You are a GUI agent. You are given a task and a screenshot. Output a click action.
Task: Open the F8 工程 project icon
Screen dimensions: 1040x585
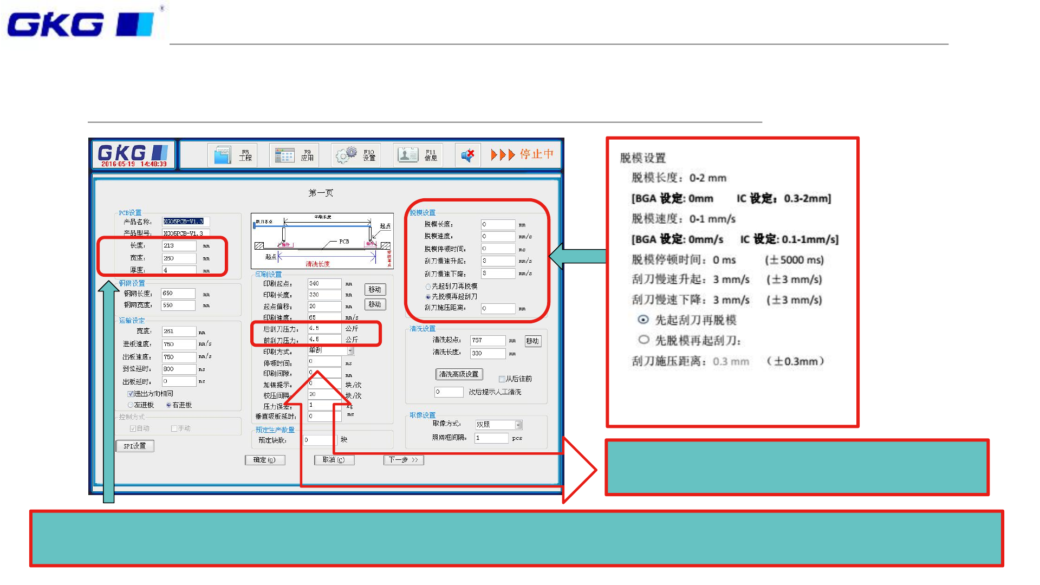(x=223, y=155)
